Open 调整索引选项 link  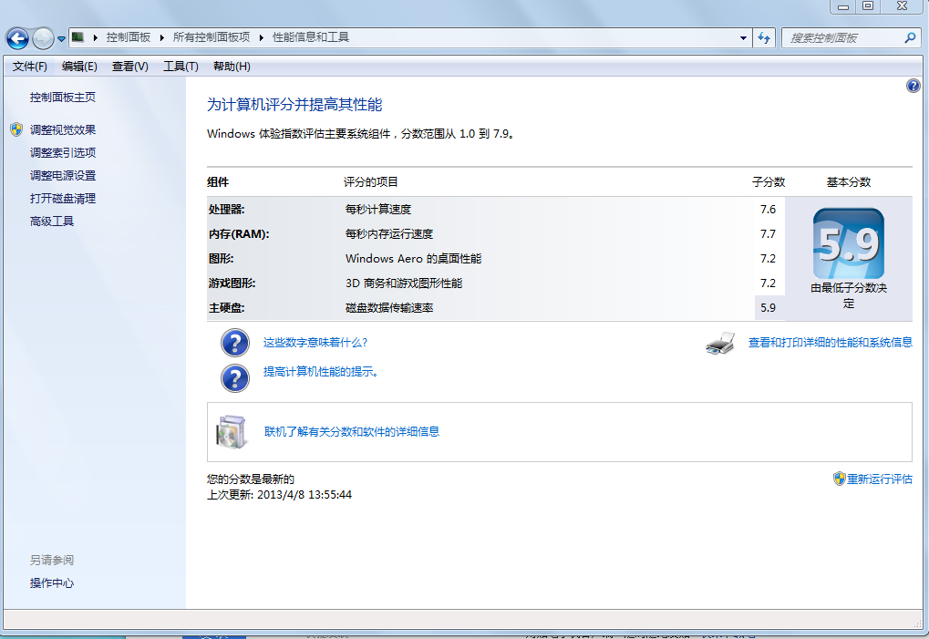[63, 153]
